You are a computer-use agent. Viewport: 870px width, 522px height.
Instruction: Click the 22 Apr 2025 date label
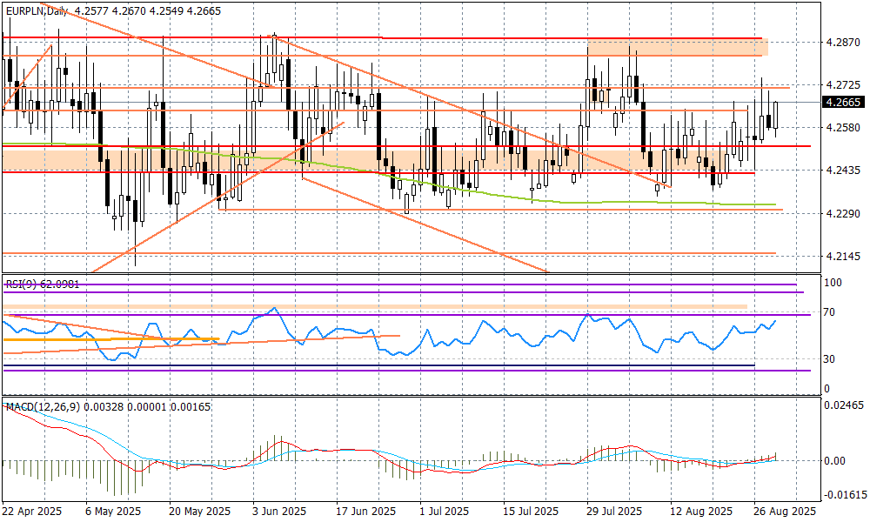point(32,511)
